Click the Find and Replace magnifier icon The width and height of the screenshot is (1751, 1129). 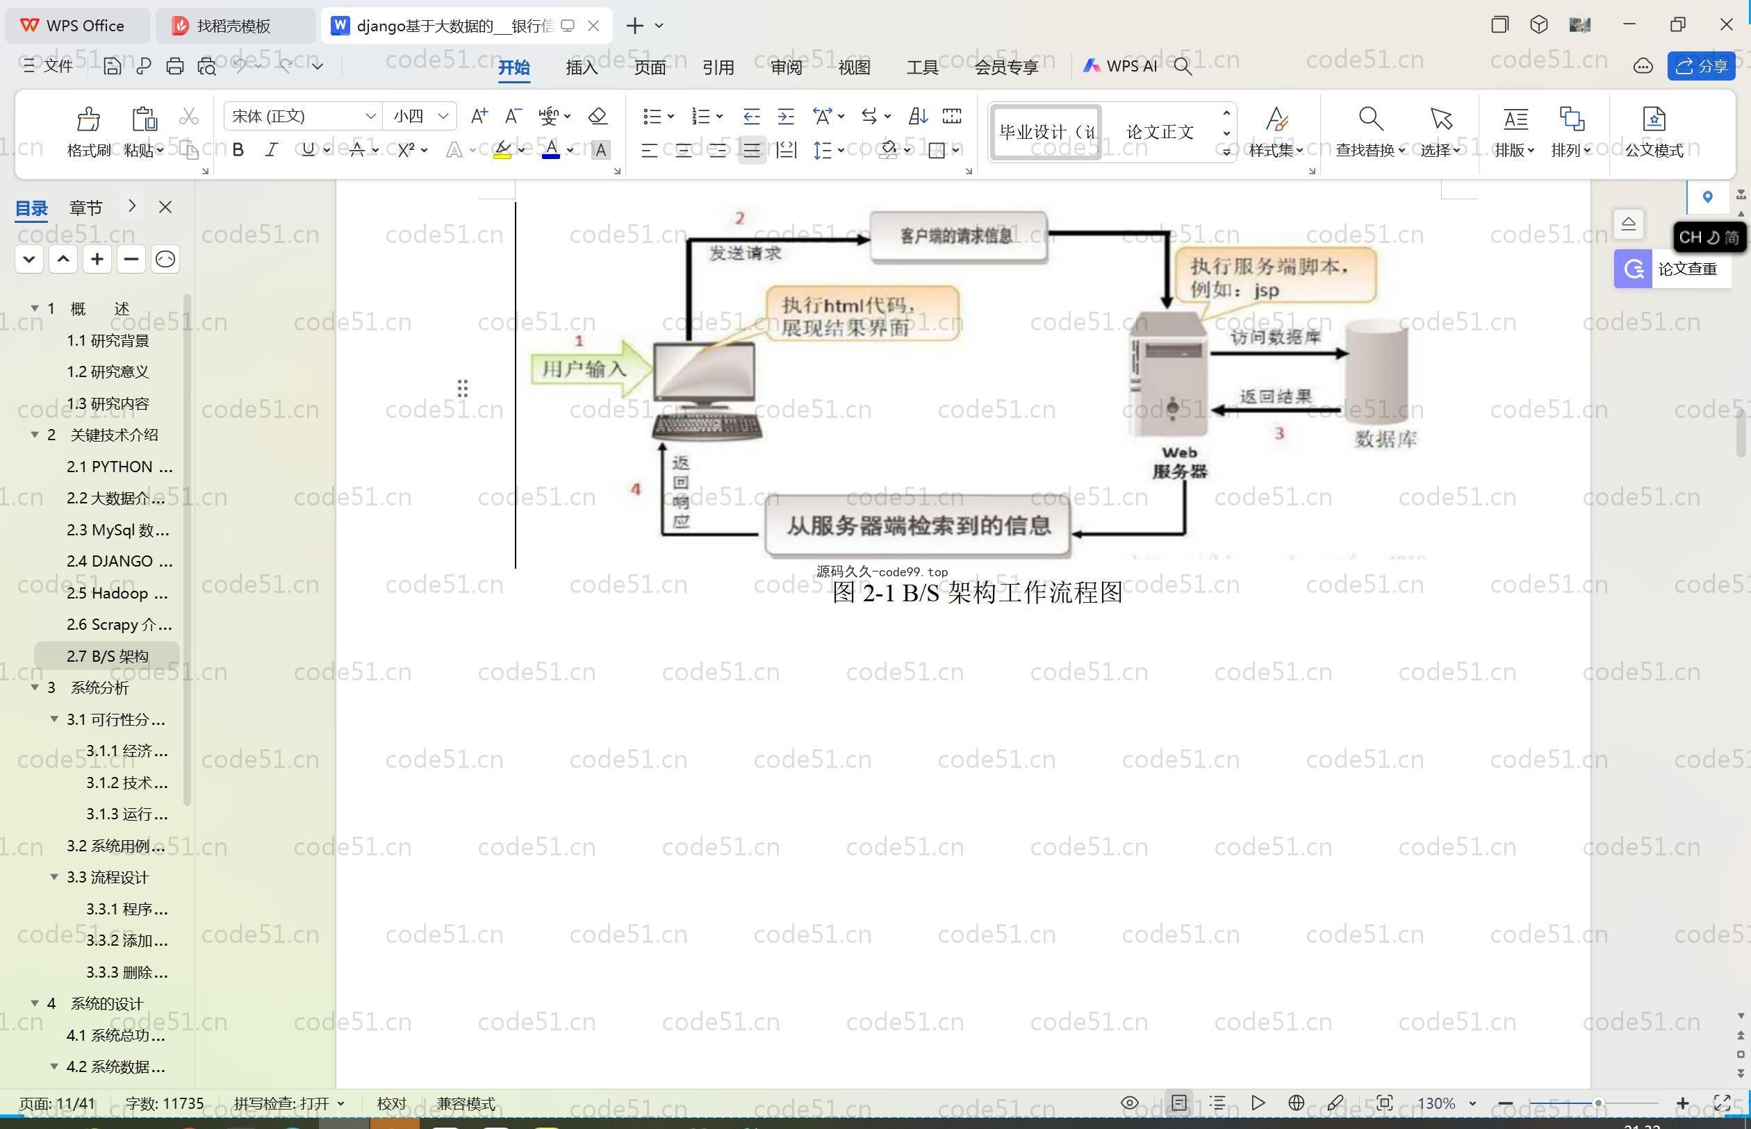click(x=1370, y=118)
